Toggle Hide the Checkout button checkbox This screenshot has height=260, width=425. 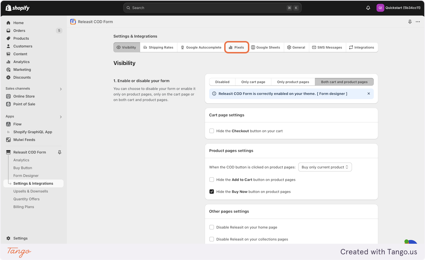pos(212,131)
